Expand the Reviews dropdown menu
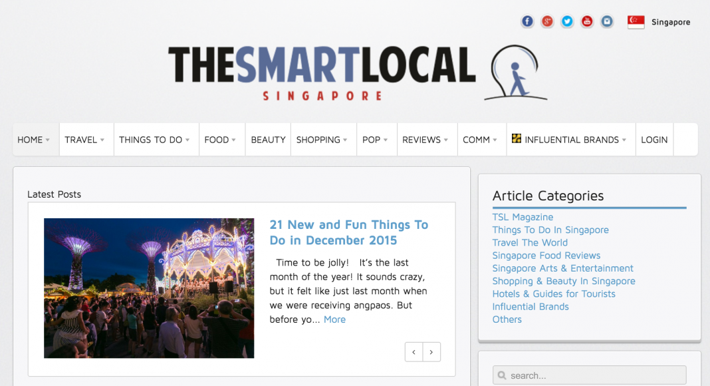The height and width of the screenshot is (386, 710). [x=427, y=140]
